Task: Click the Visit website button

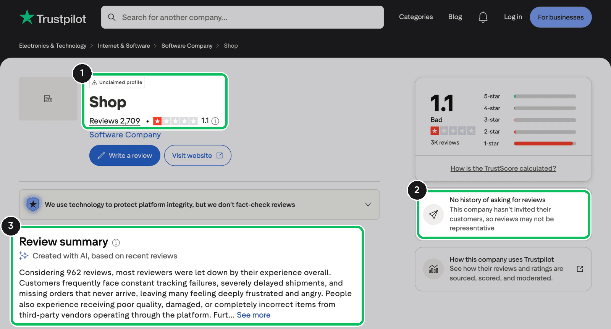Action: click(x=198, y=155)
